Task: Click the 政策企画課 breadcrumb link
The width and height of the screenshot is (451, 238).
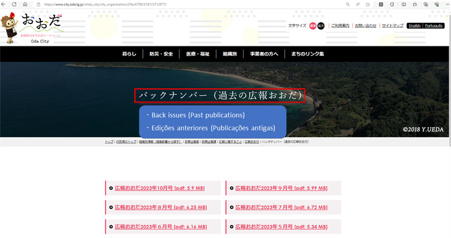Action: click(x=209, y=142)
